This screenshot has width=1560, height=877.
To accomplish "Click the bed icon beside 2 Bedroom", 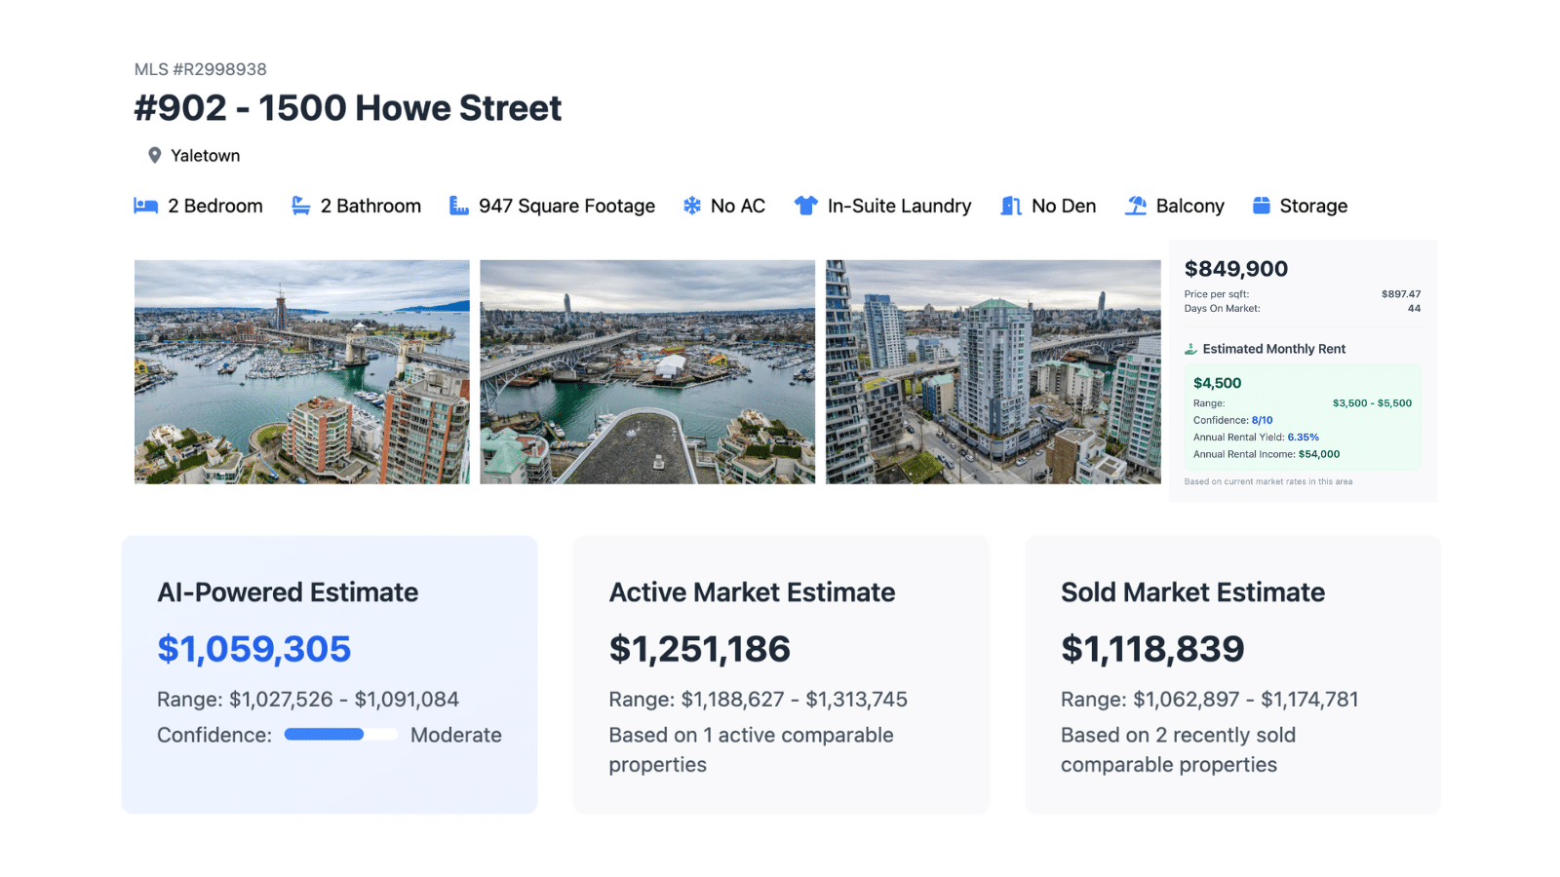I will tap(145, 206).
